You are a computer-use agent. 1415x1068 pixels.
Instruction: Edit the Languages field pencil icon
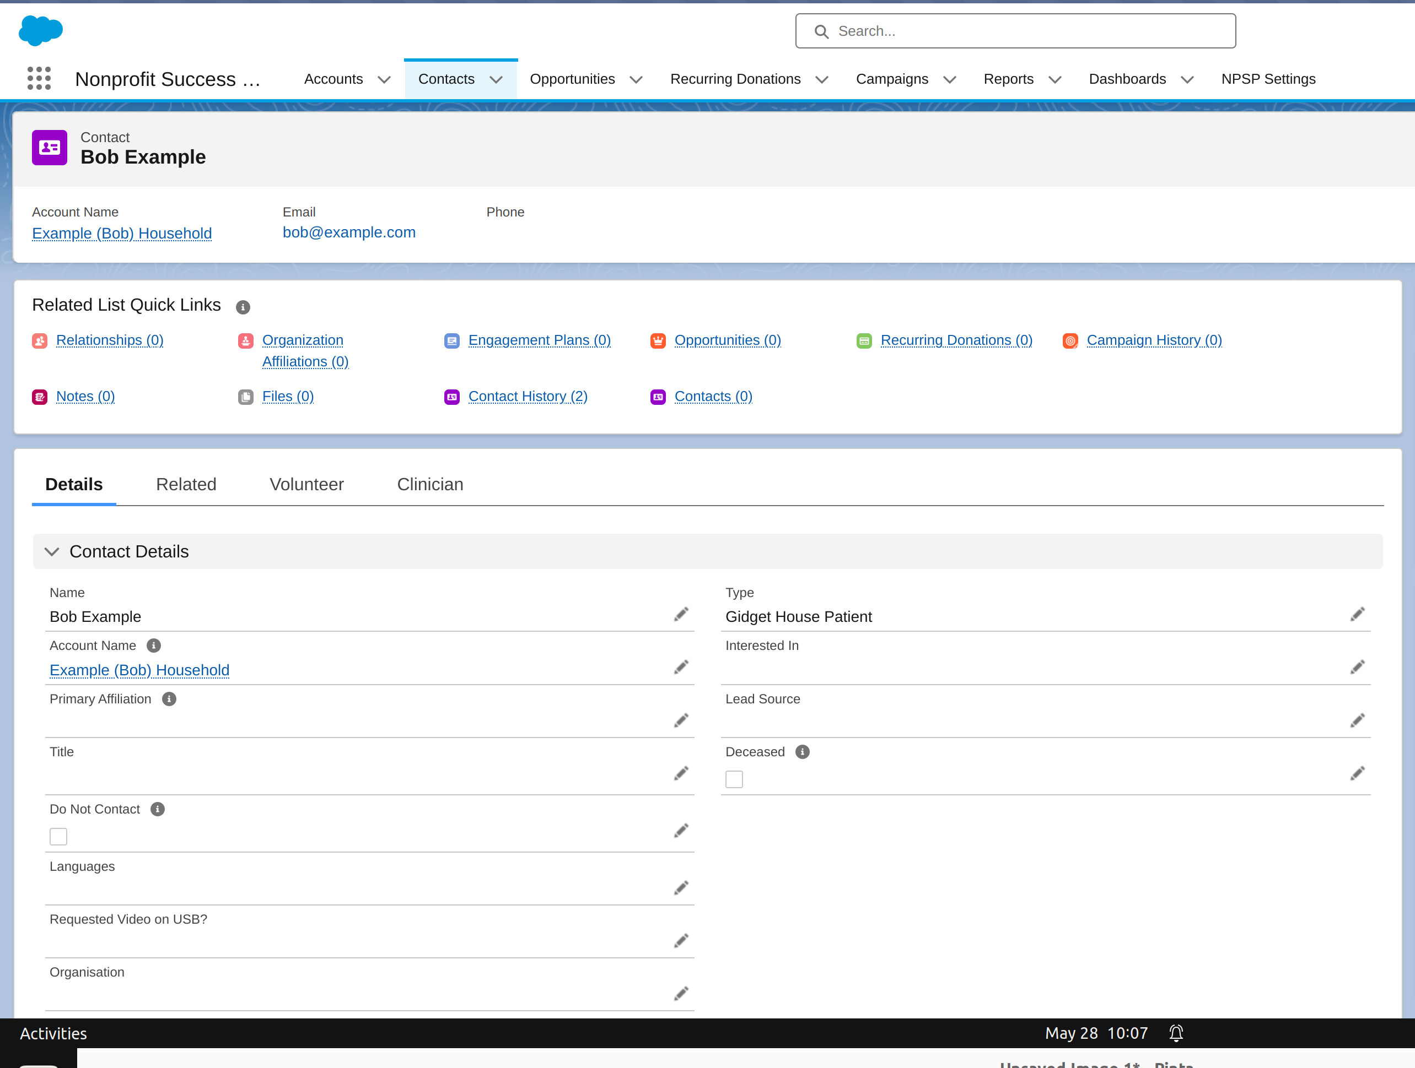click(681, 888)
